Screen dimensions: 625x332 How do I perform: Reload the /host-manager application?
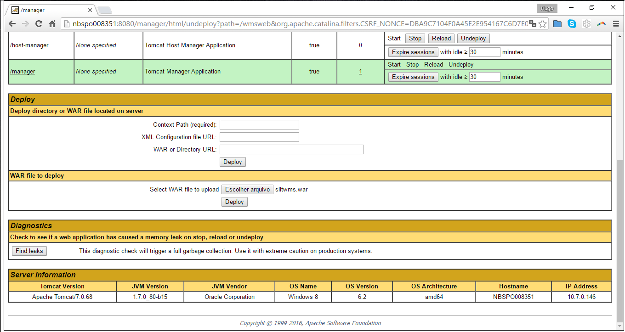[x=441, y=39]
